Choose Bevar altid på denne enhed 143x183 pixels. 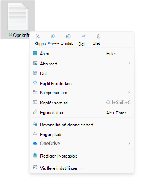82,125
